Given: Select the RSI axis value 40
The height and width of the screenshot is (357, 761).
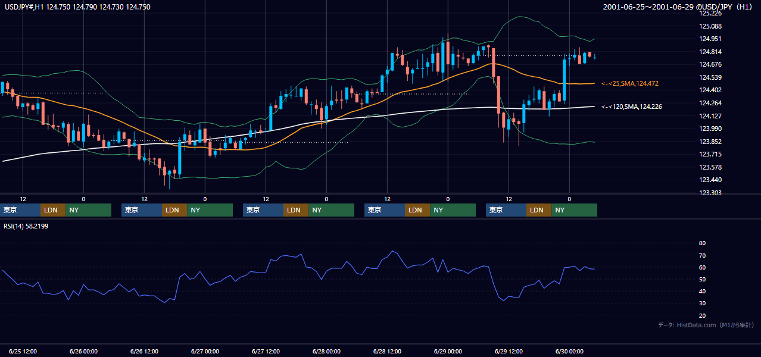Looking at the screenshot, I should [702, 291].
